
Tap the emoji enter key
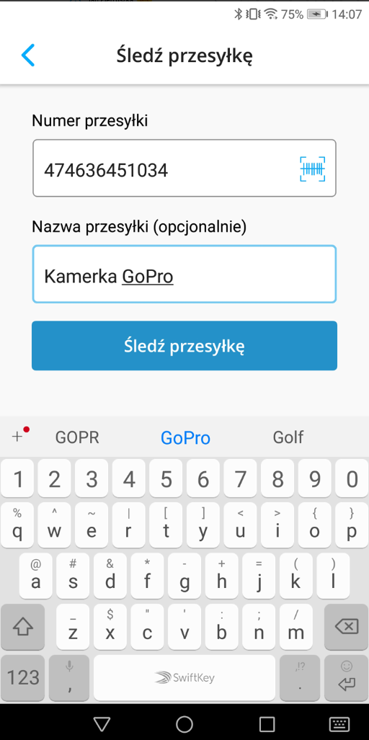click(347, 678)
